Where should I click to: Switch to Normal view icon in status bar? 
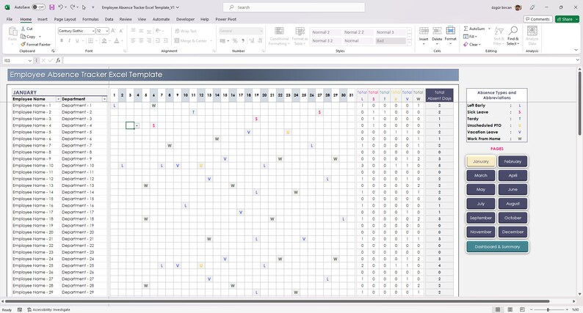pos(498,309)
